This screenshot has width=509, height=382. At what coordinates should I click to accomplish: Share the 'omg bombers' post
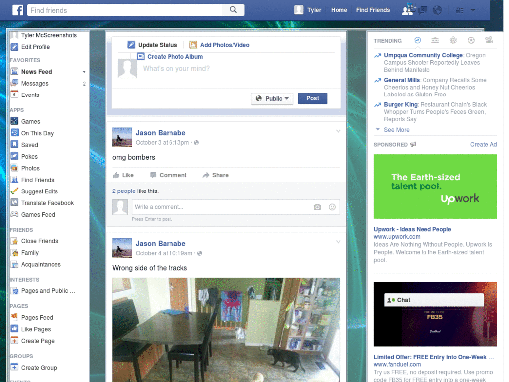point(216,175)
